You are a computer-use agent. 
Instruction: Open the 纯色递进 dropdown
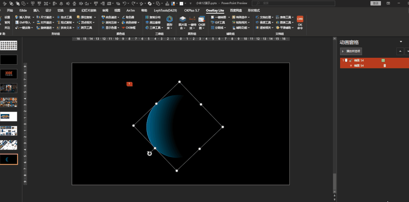coord(119,17)
